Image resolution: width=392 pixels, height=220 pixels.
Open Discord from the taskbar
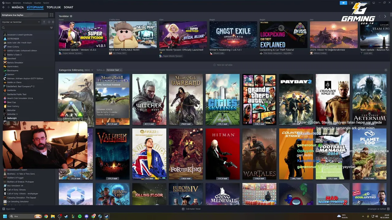point(87,216)
